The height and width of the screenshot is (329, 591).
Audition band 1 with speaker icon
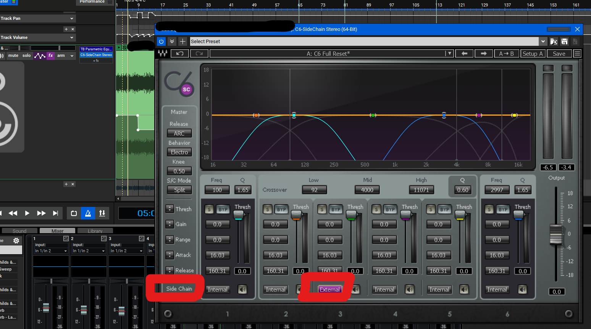pyautogui.click(x=242, y=289)
